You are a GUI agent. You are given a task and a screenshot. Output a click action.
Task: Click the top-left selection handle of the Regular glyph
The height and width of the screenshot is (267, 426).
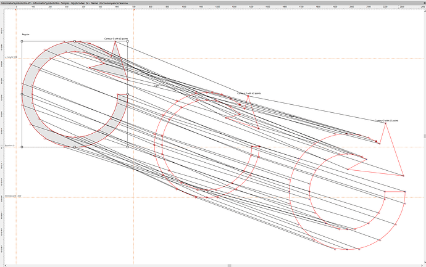pos(22,41)
